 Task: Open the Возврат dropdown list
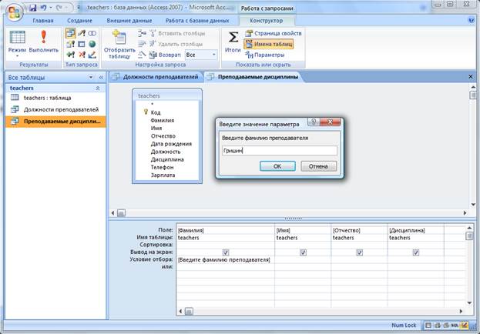click(200, 55)
